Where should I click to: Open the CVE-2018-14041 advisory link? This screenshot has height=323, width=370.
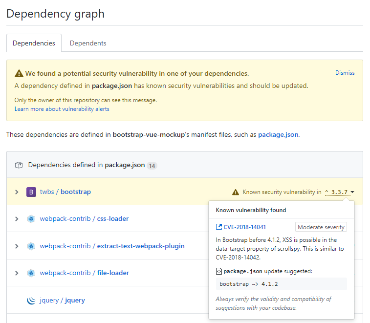(244, 227)
